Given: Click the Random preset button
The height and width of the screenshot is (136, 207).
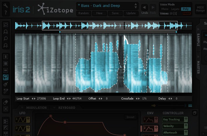Looking at the screenshot, I should pos(84,13).
